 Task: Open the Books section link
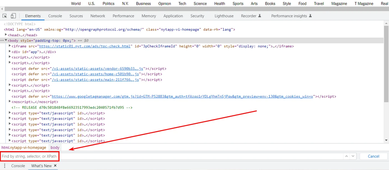tap(270, 4)
